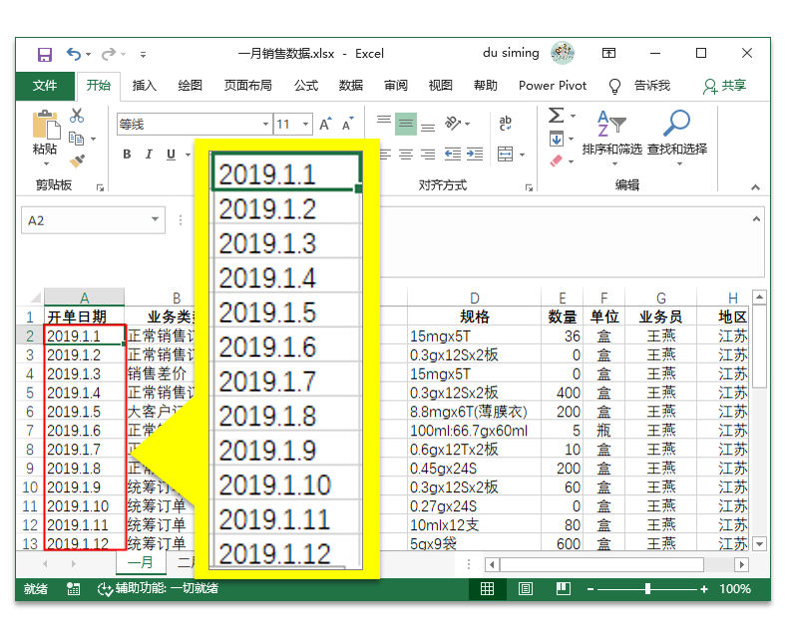This screenshot has width=786, height=641.
Task: Toggle middle vertical alignment
Action: point(406,124)
